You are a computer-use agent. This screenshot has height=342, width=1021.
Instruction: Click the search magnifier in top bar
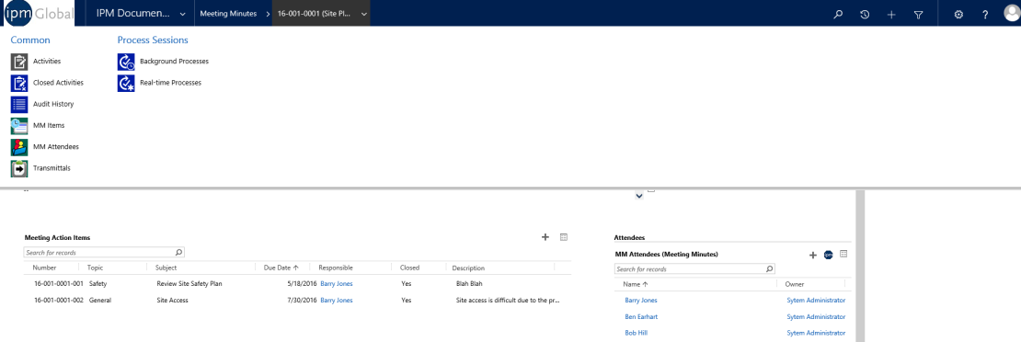click(838, 15)
